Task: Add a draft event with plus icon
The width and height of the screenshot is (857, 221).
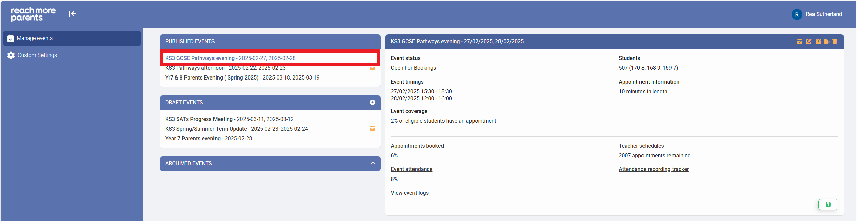Action: (372, 102)
